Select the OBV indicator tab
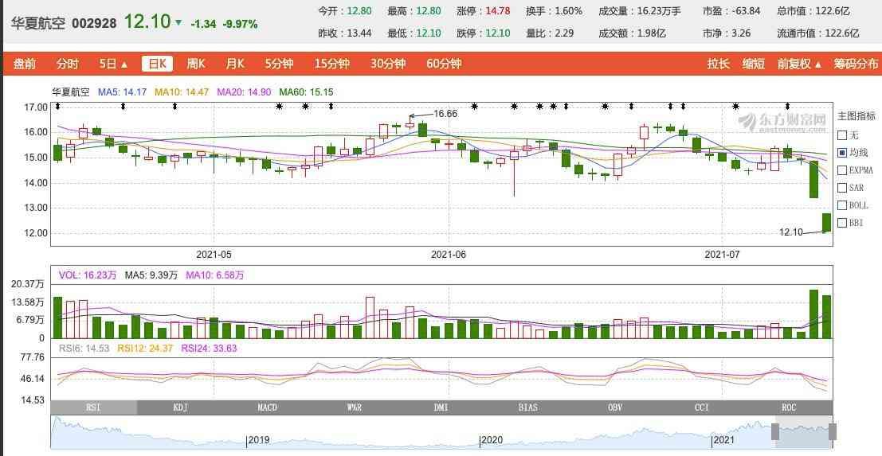 coord(615,407)
